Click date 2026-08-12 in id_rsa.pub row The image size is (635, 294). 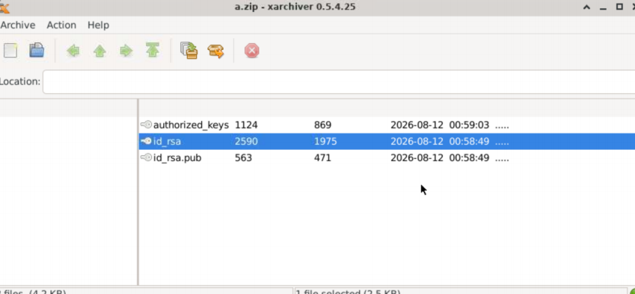click(417, 158)
